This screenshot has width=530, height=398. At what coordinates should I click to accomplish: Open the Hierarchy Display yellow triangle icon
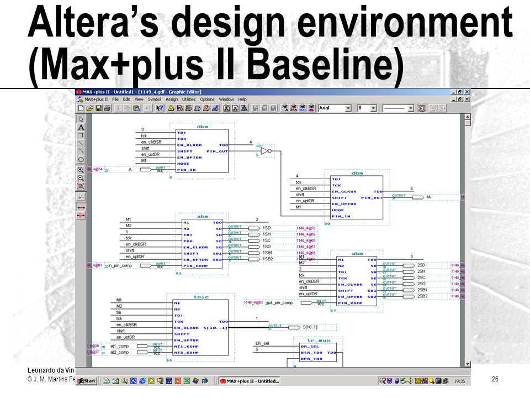(171, 108)
